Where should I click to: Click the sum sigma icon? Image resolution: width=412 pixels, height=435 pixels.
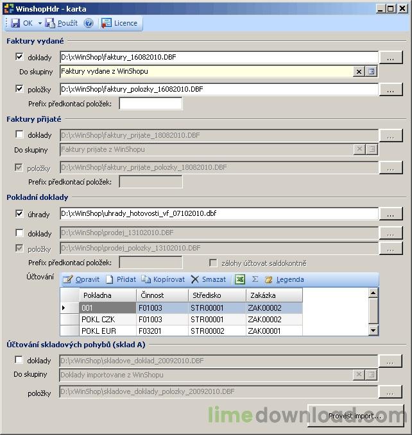tap(255, 279)
